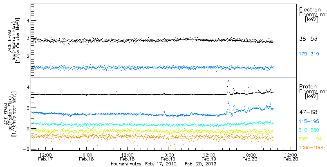Click the 0:00 Feb.20 time axis label
327x167 pixels.
point(250,157)
